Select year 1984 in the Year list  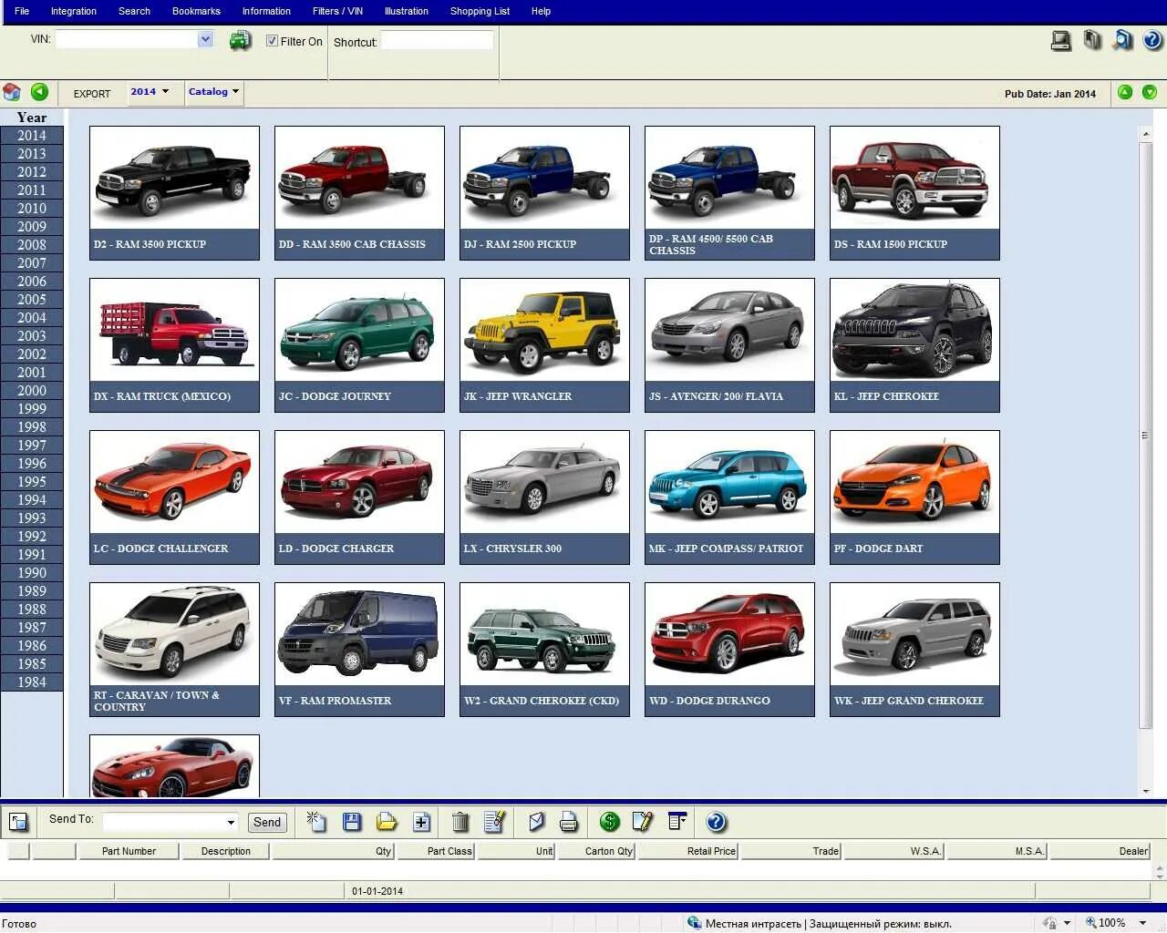pyautogui.click(x=32, y=682)
